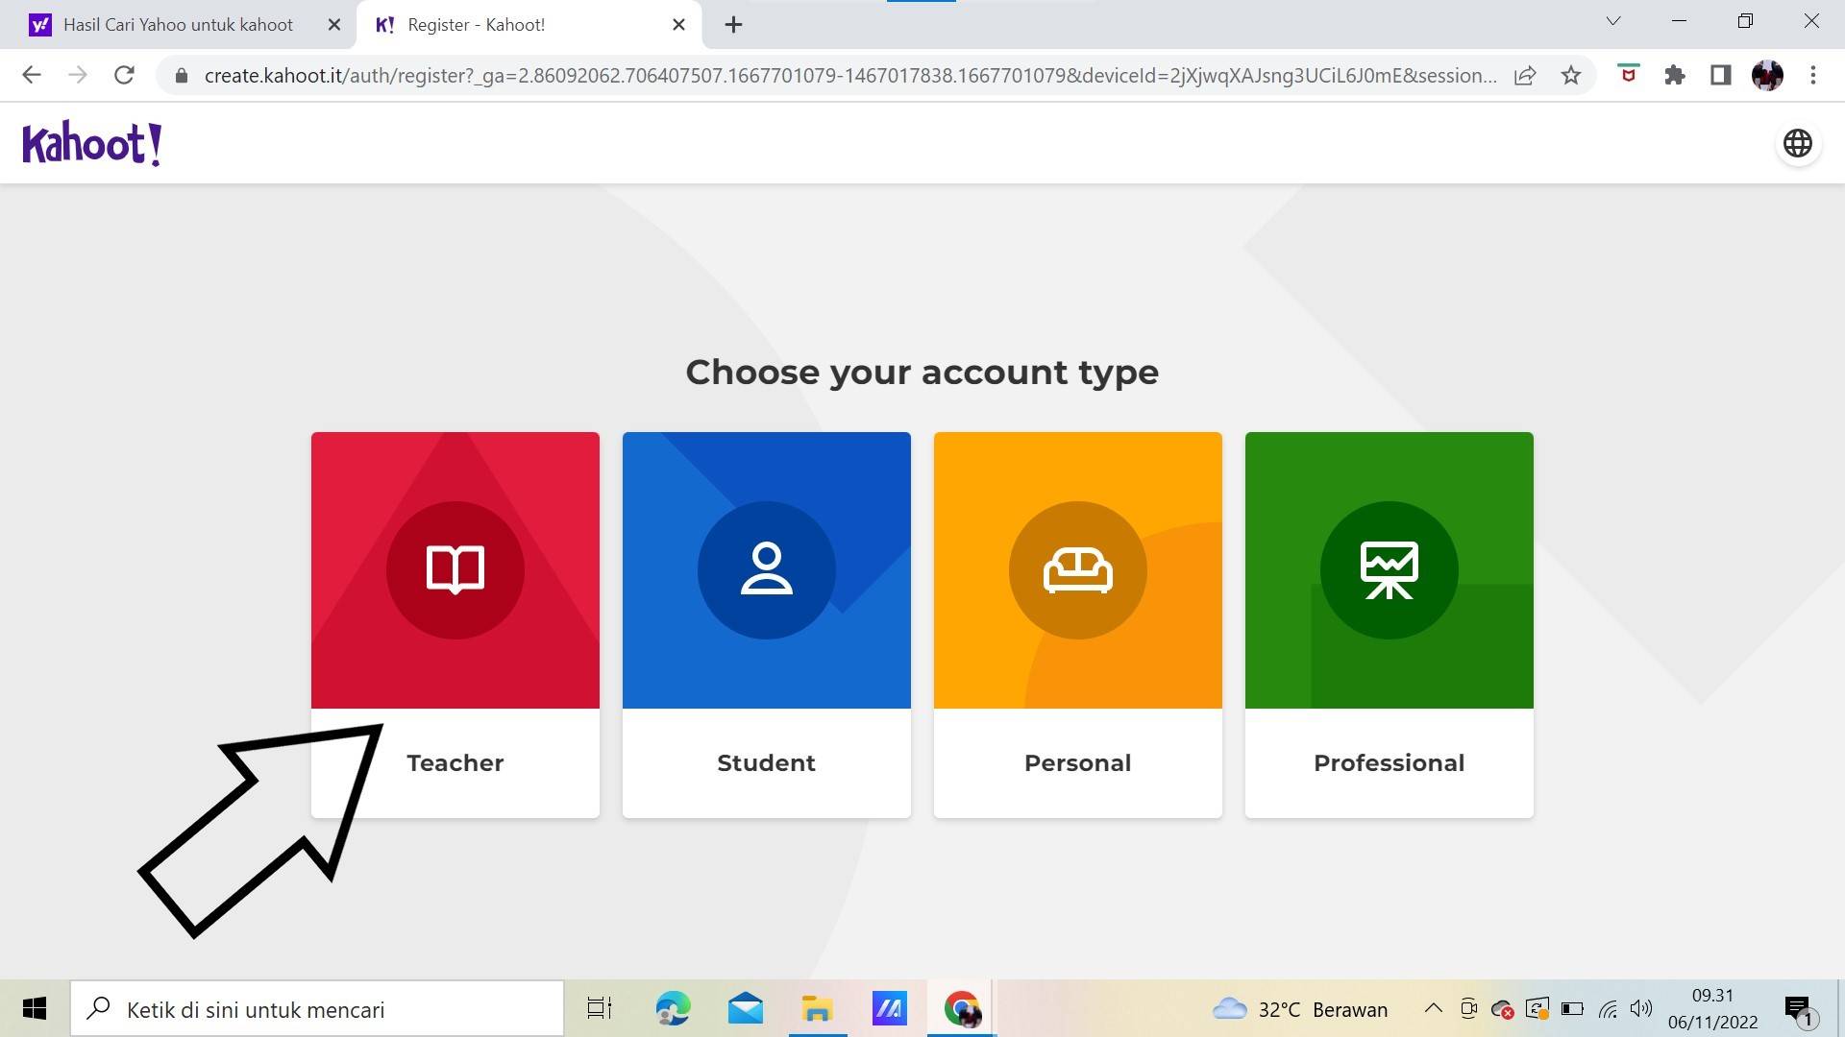Click Chrome icon in taskbar
Viewport: 1845px width, 1037px height.
pyautogui.click(x=962, y=1009)
